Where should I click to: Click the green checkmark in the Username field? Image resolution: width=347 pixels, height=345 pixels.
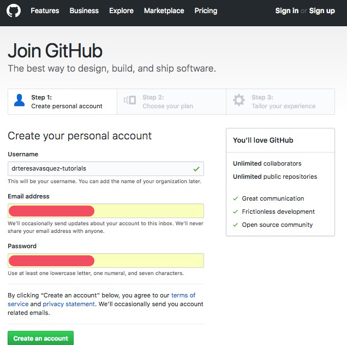coord(196,169)
